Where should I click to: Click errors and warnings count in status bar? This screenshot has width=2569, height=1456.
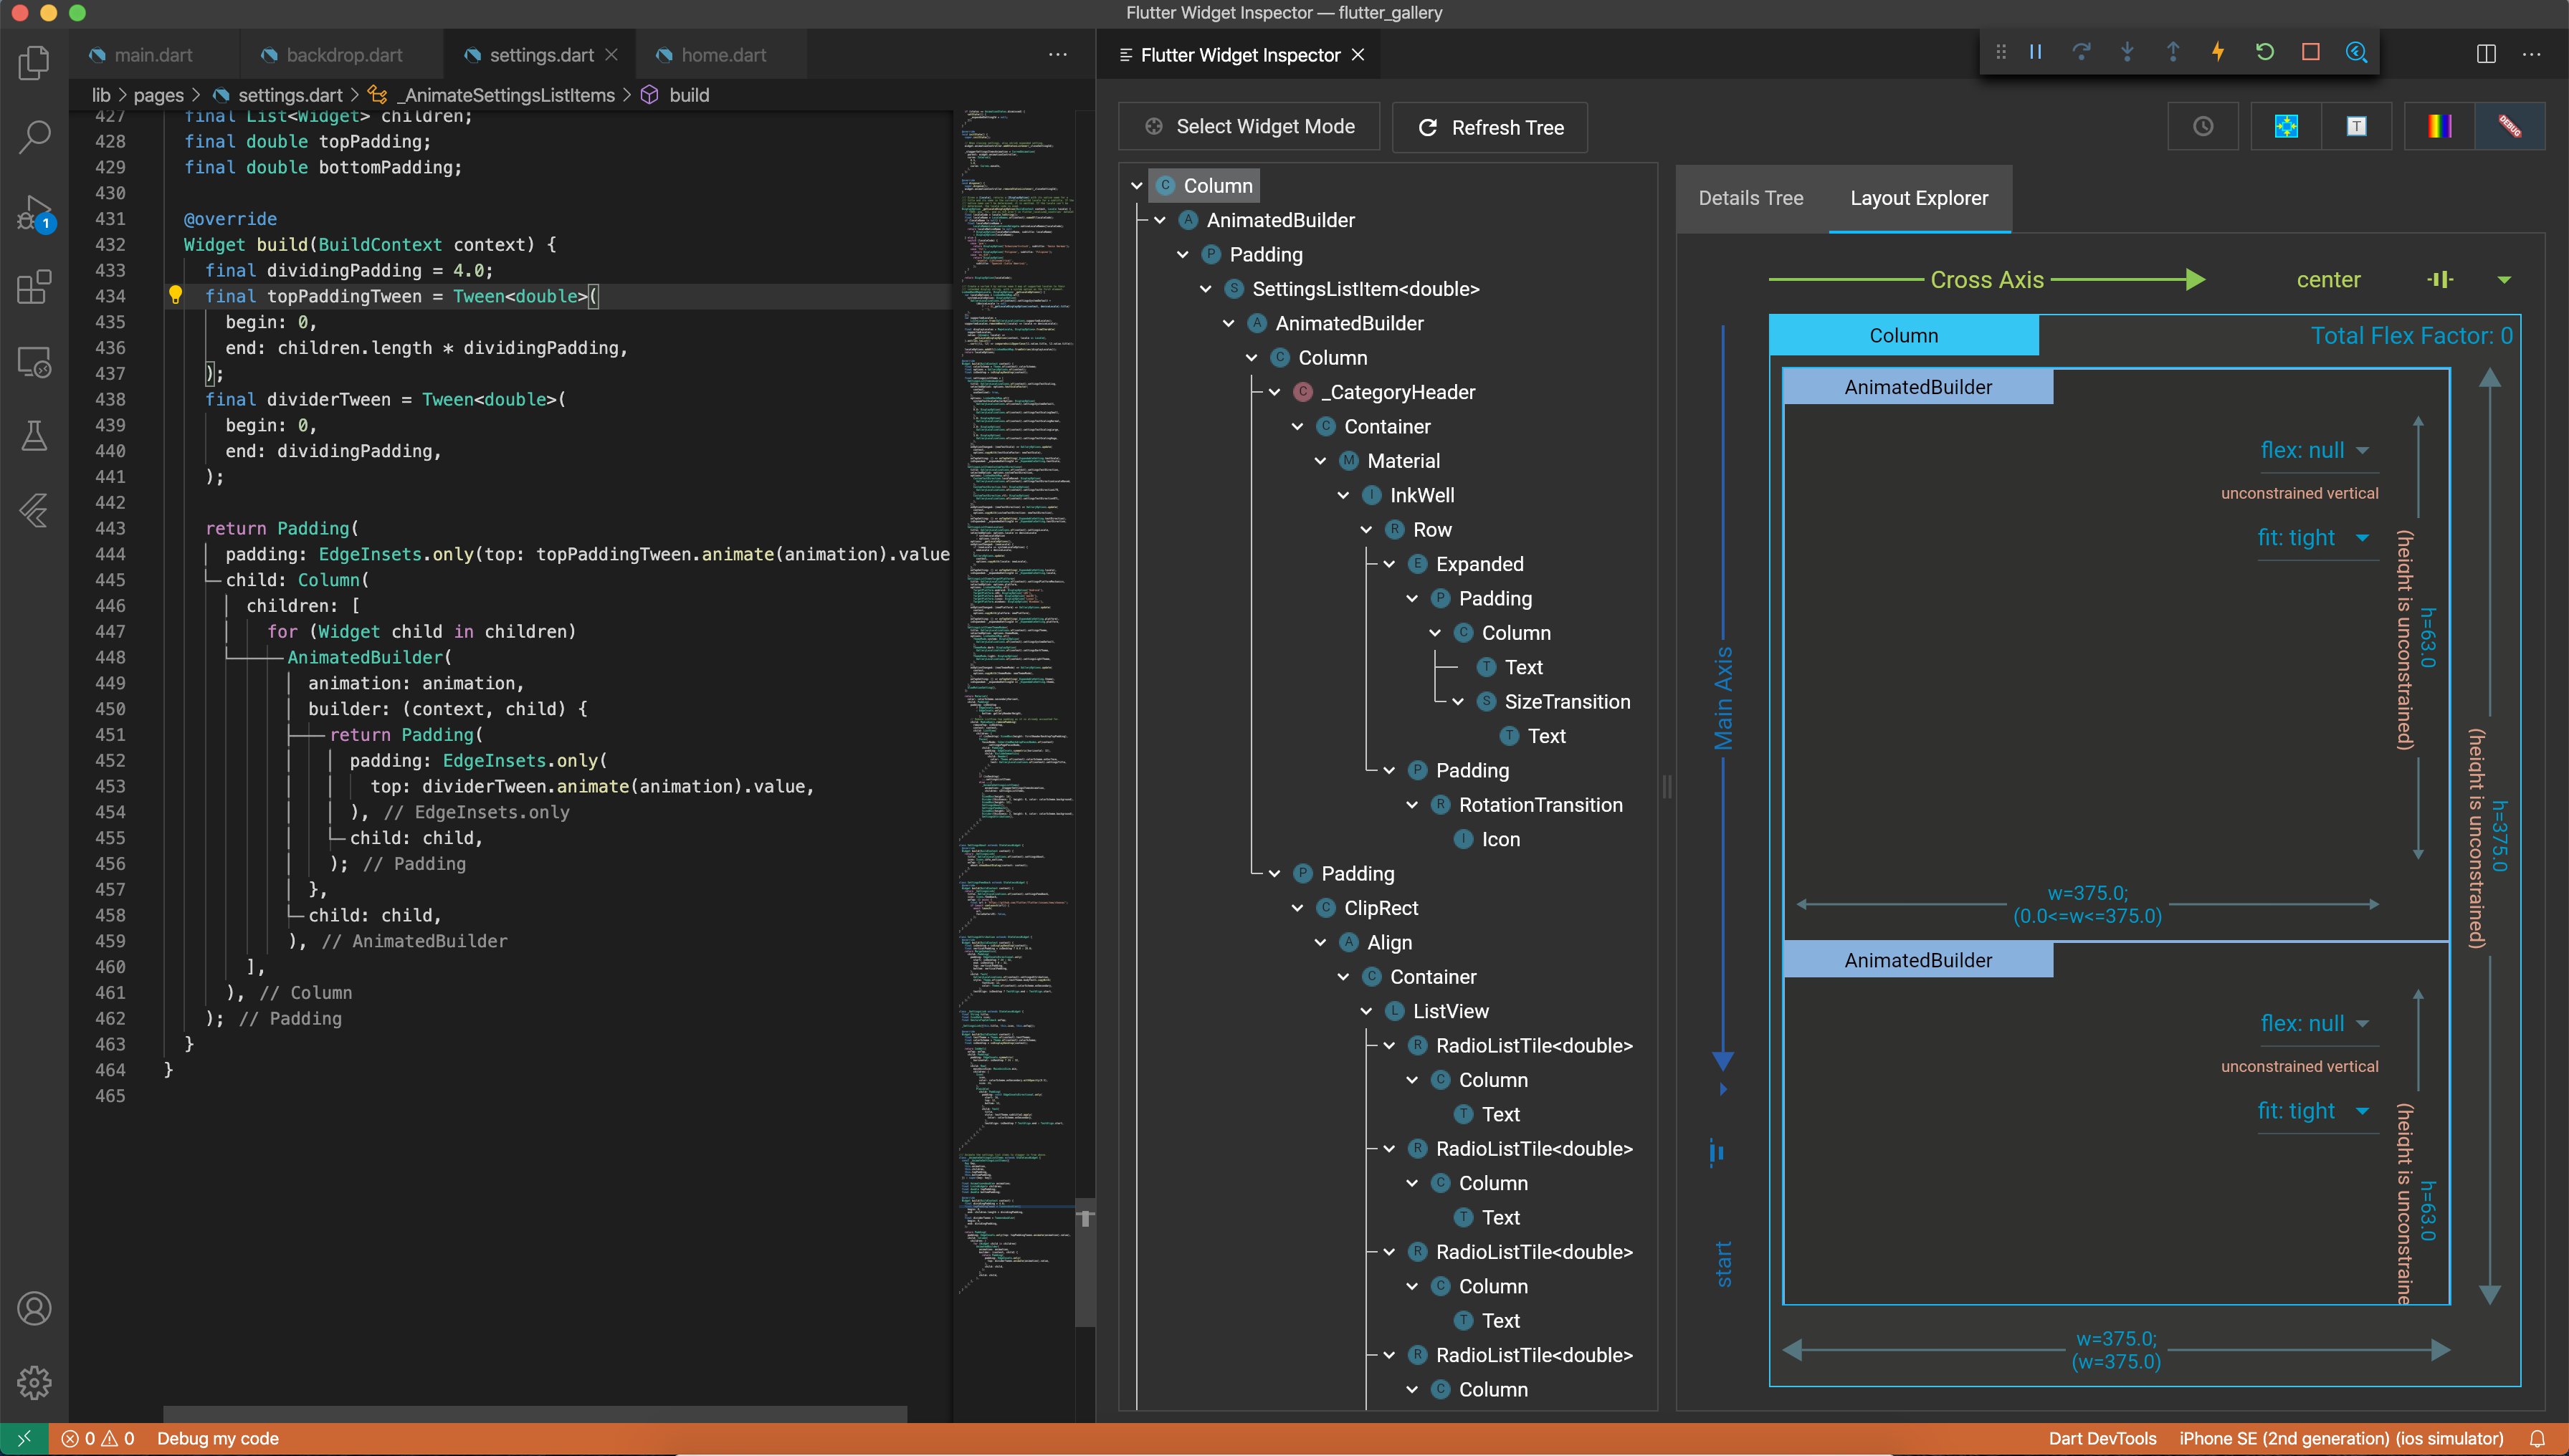click(x=98, y=1438)
